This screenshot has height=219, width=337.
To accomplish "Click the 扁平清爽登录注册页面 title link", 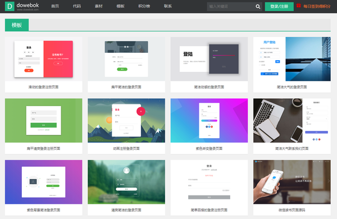I will 44,148.
